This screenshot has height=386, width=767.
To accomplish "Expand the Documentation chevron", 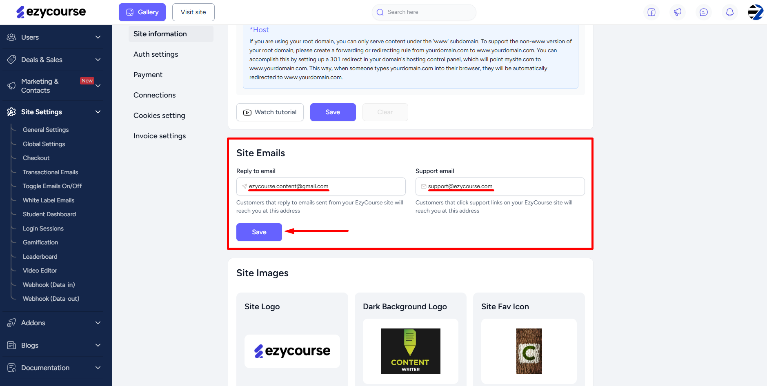I will tap(98, 368).
